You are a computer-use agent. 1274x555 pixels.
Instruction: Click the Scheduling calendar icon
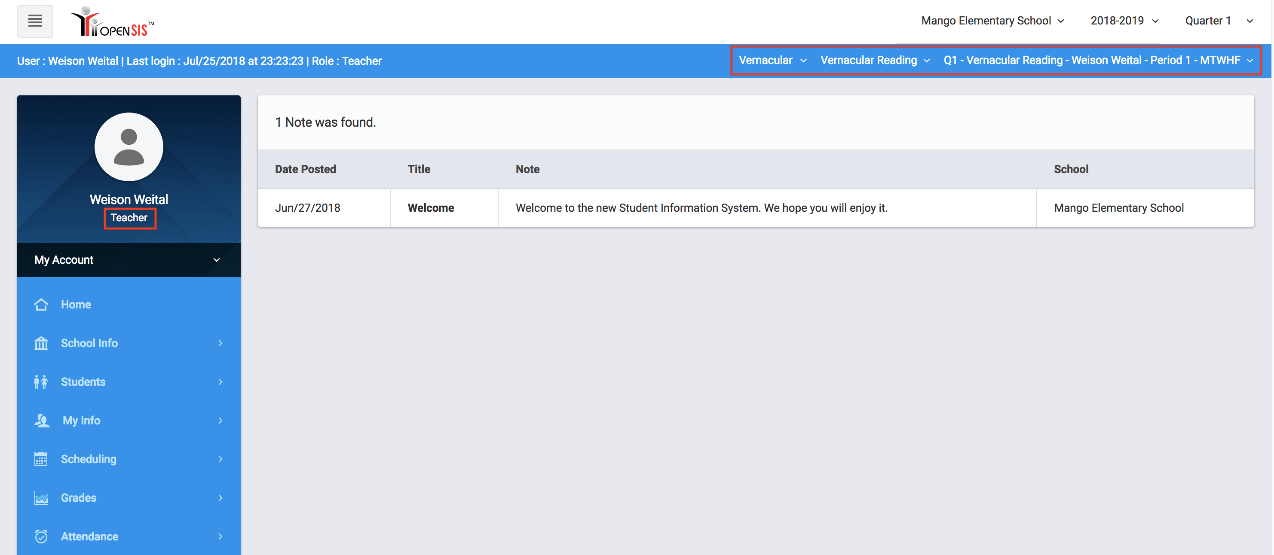click(x=41, y=459)
